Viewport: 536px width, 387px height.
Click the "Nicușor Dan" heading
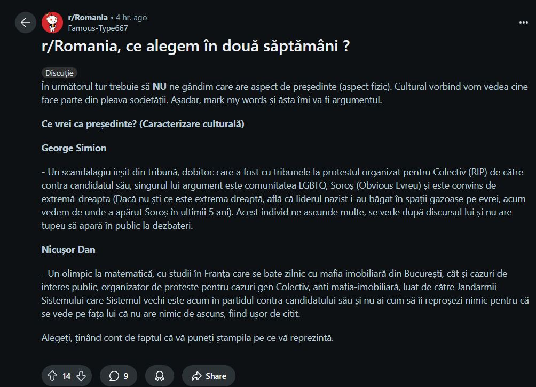(68, 250)
